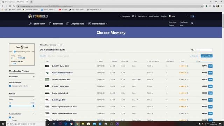Open the Italia country selector dropdown
Viewport: 224px width, 126px height.
coord(178,16)
